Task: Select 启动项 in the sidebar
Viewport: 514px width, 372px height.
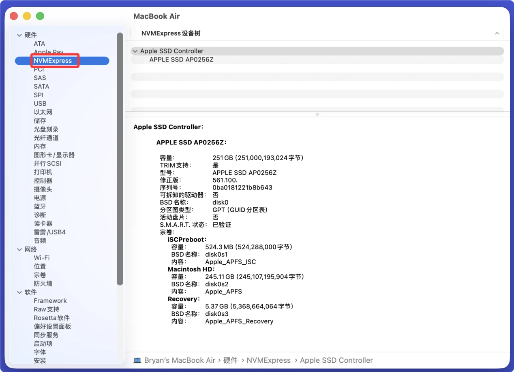Action: coord(43,344)
